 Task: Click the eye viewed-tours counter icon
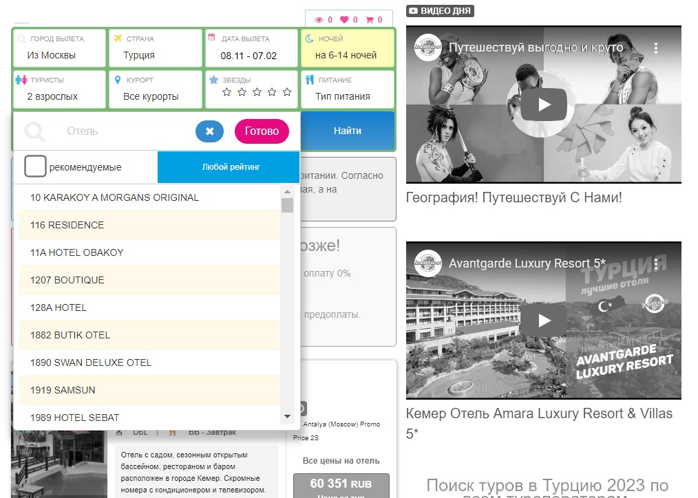[319, 20]
